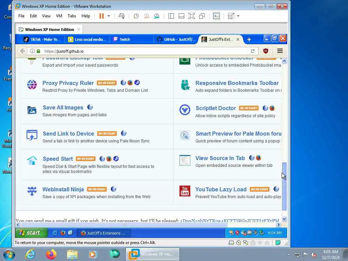Click the horizontal scrollbar right arrow
348x261 pixels.
[279, 225]
